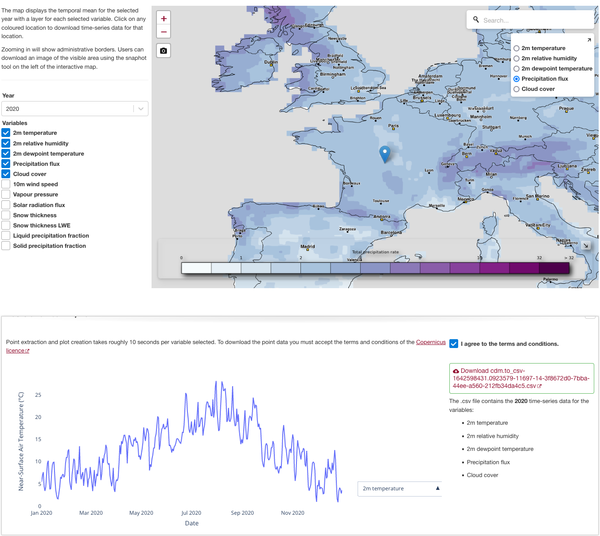Open the Copernicus licence link
The image size is (600, 536).
tap(431, 342)
